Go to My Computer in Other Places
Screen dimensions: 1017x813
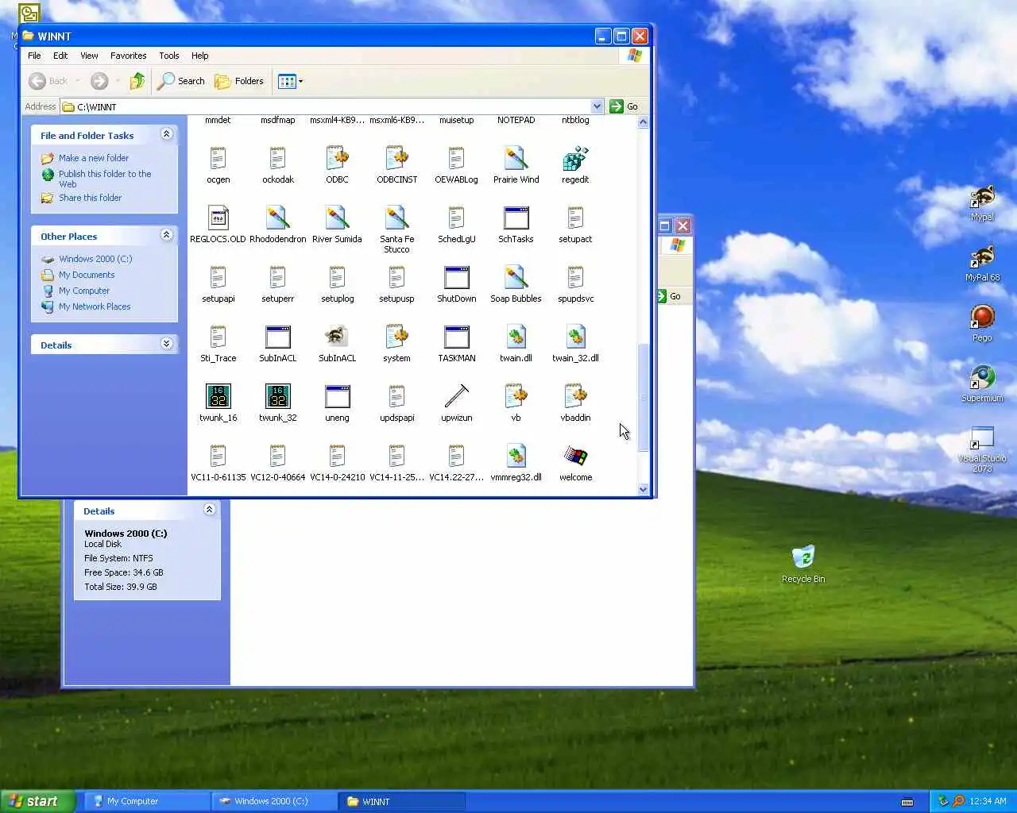click(x=84, y=291)
